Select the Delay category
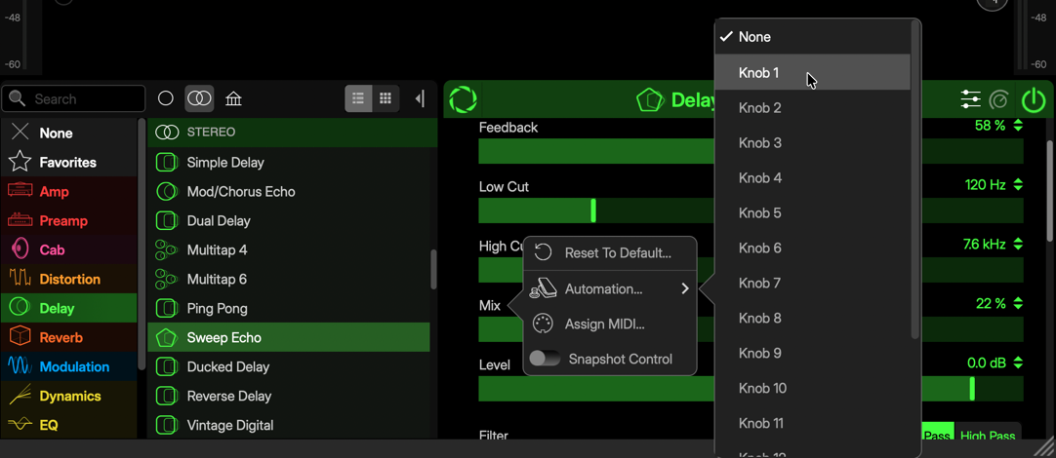Image resolution: width=1056 pixels, height=458 pixels. click(68, 308)
